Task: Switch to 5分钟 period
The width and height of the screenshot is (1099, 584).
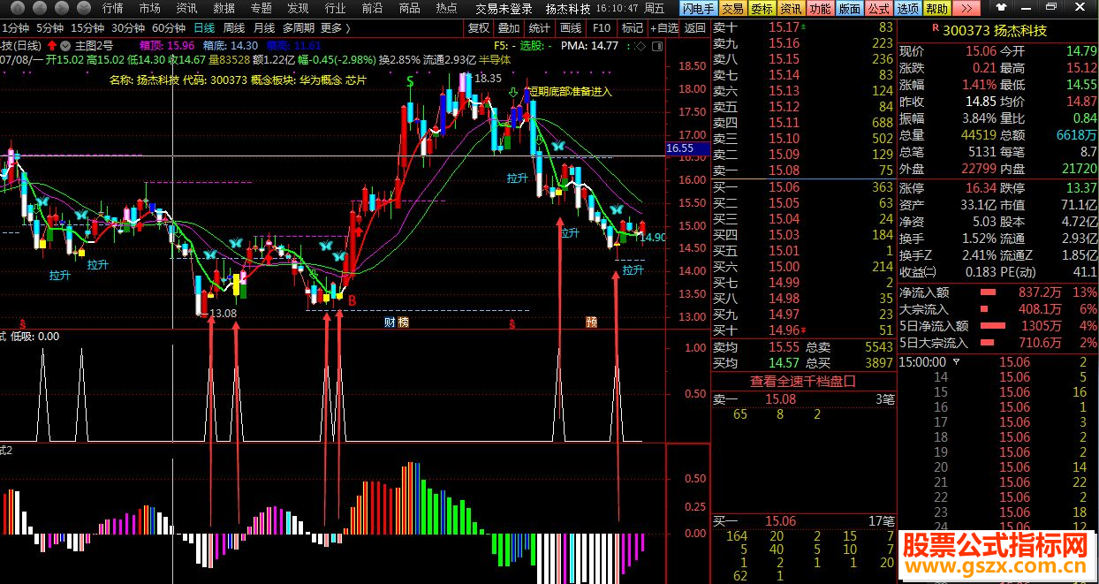Action: (x=49, y=27)
